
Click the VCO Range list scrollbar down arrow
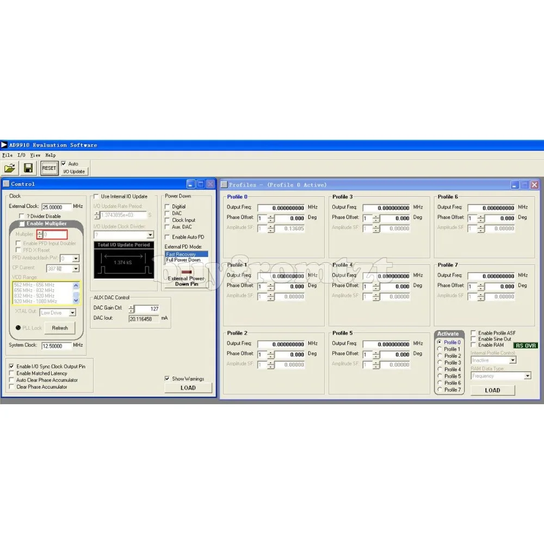click(x=76, y=301)
